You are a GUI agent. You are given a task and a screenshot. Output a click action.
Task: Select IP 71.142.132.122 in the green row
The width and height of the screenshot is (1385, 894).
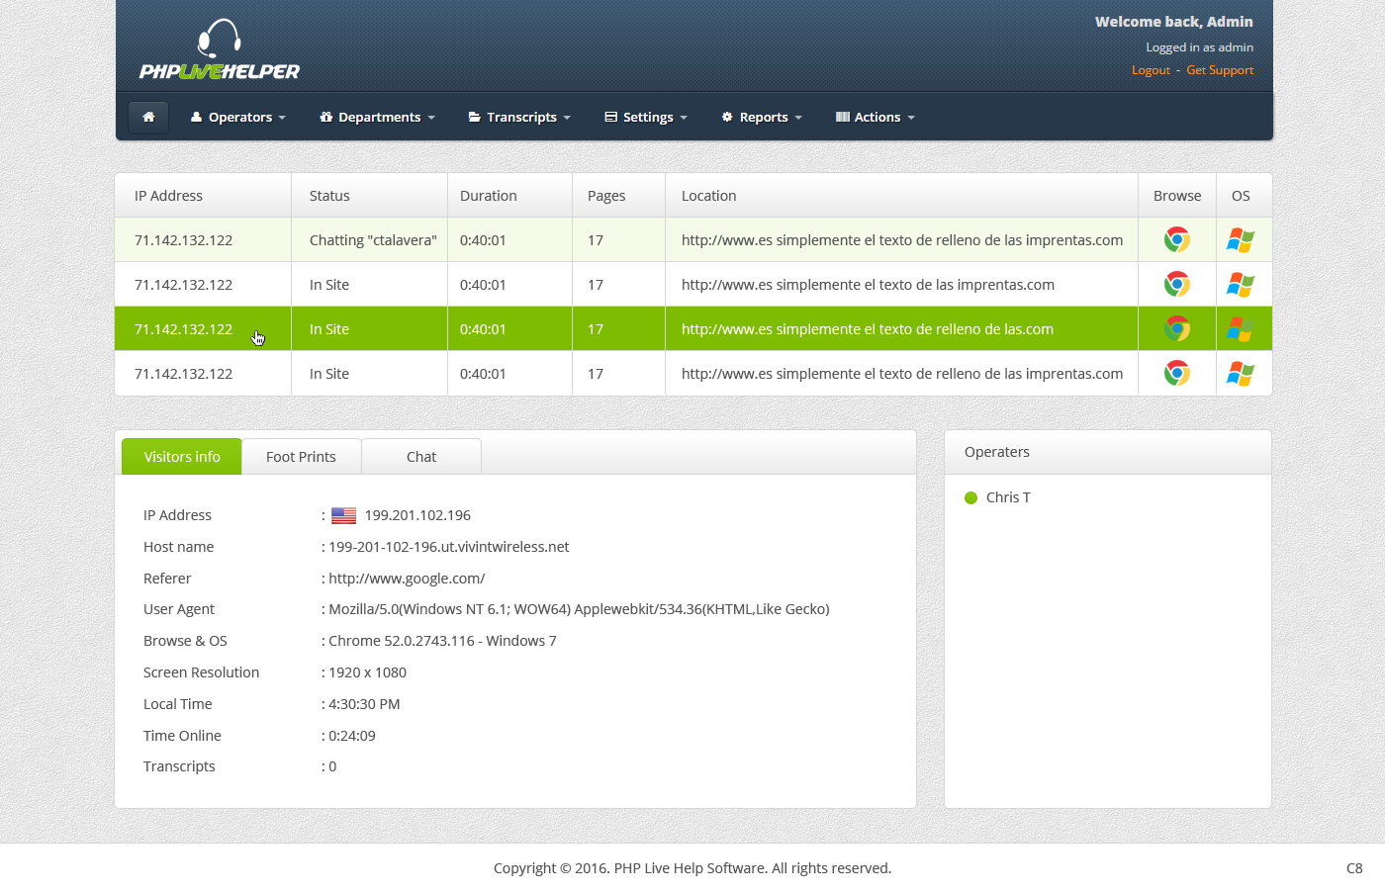[x=183, y=329]
